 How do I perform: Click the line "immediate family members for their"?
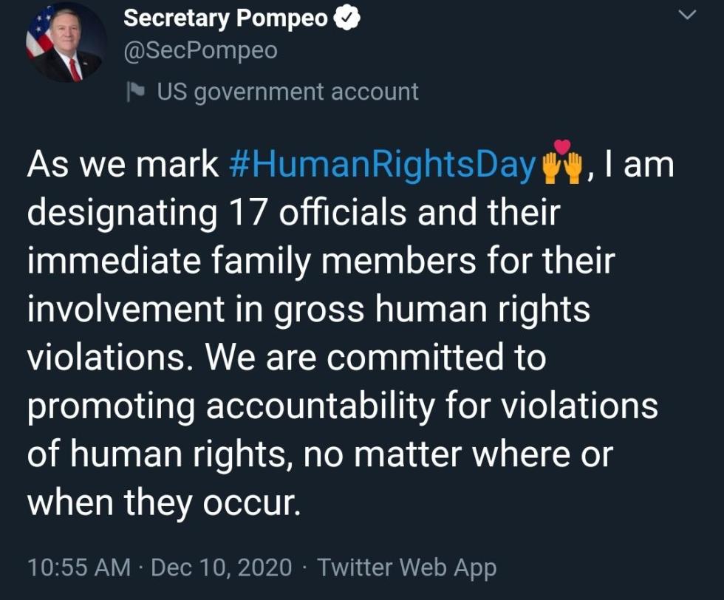321,261
